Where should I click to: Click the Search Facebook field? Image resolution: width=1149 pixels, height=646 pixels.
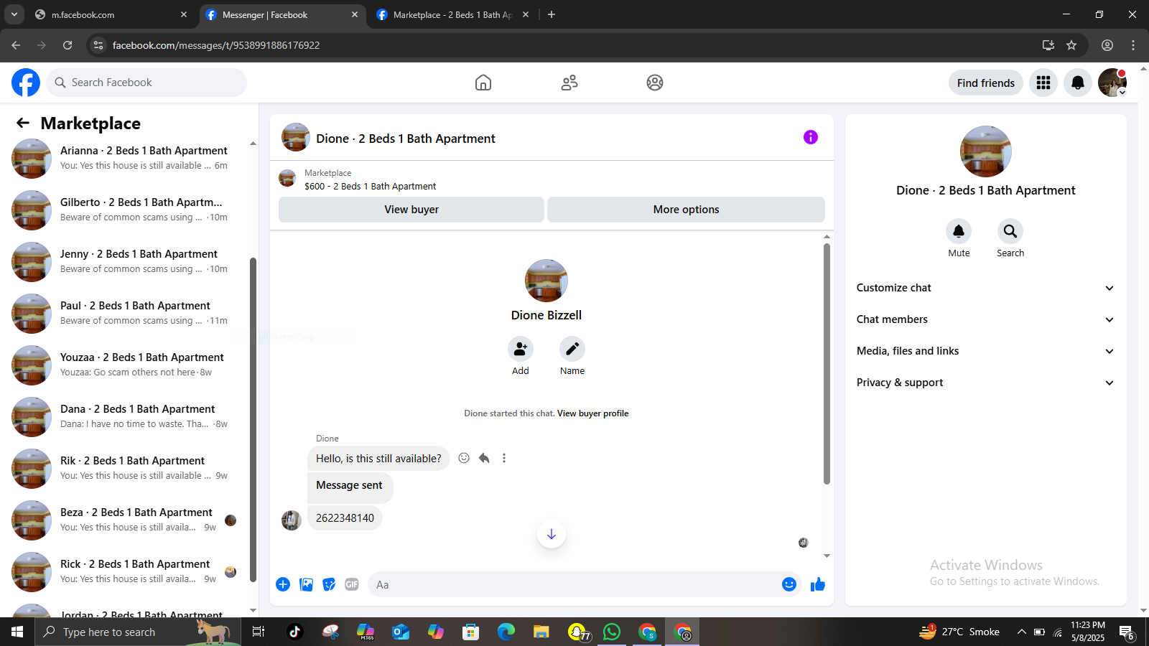point(146,83)
